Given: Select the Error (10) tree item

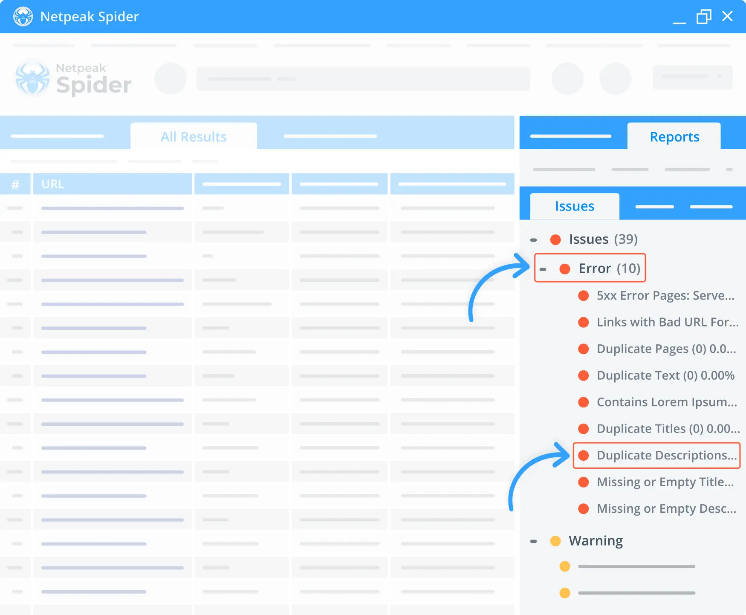Looking at the screenshot, I should [610, 269].
